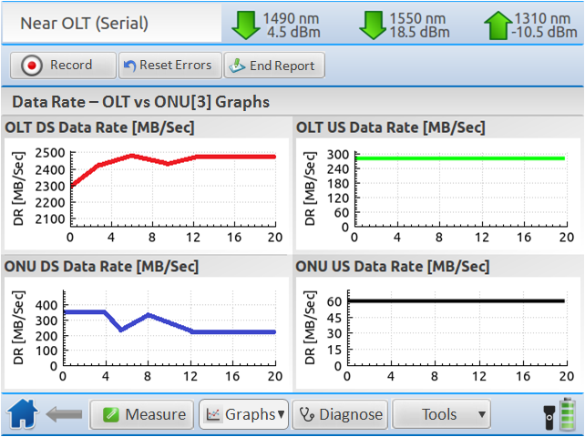Click the back arrow icon
Screen dimensions: 585x437
(65, 415)
